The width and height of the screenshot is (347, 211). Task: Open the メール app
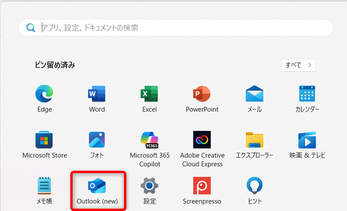click(254, 94)
